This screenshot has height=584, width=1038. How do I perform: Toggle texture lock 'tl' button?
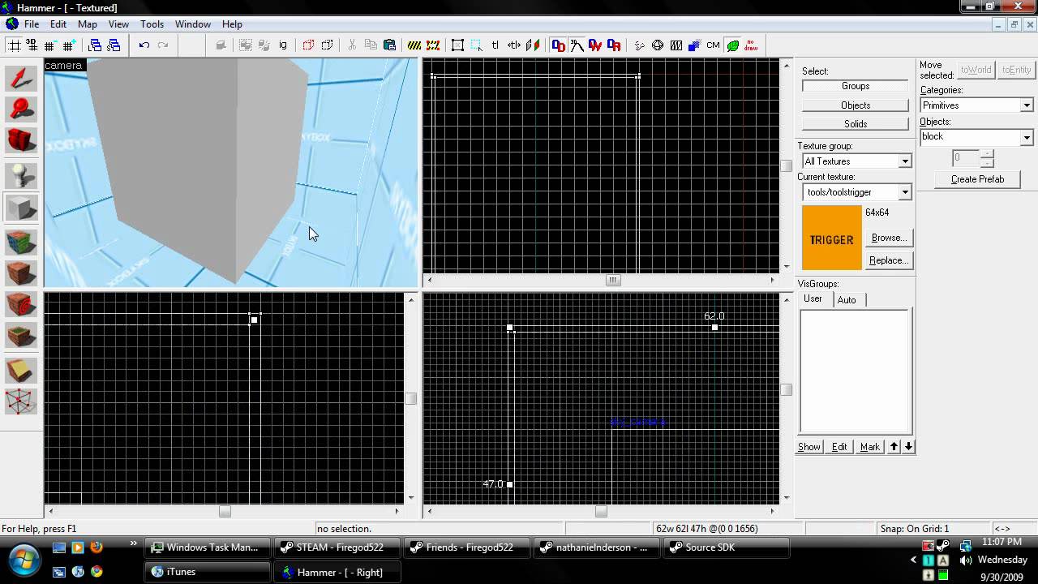[495, 45]
